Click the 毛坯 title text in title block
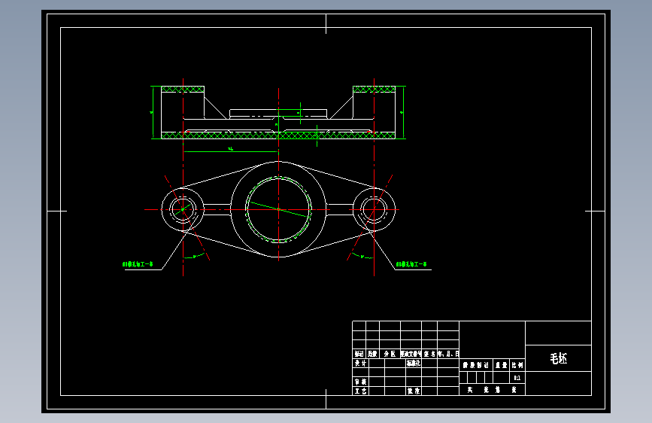Viewport: 652px width, 423px height. click(x=558, y=358)
